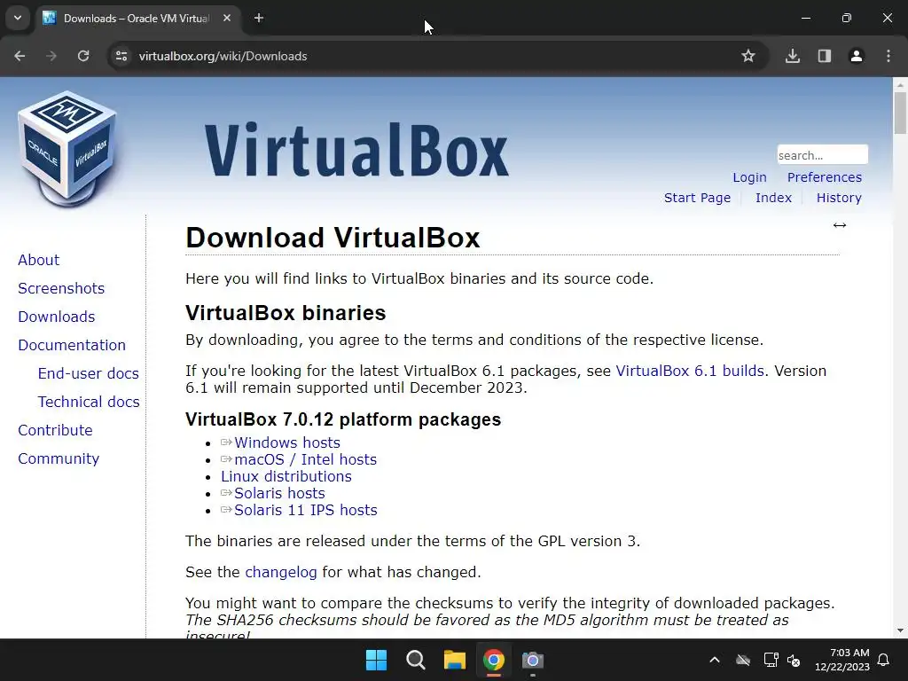Follow the VirtualBox 6.1 builds link

[690, 371]
